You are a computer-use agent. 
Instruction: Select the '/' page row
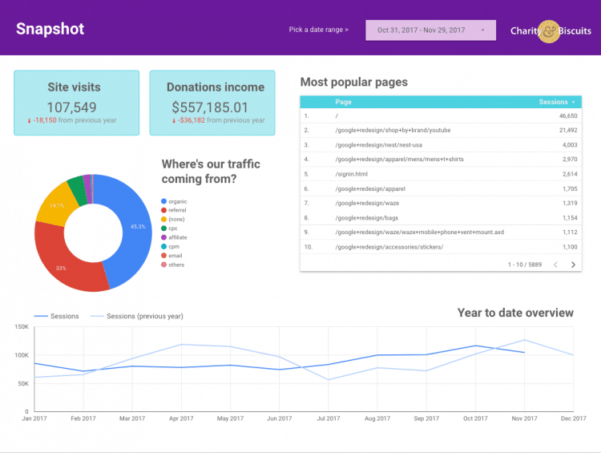(441, 115)
